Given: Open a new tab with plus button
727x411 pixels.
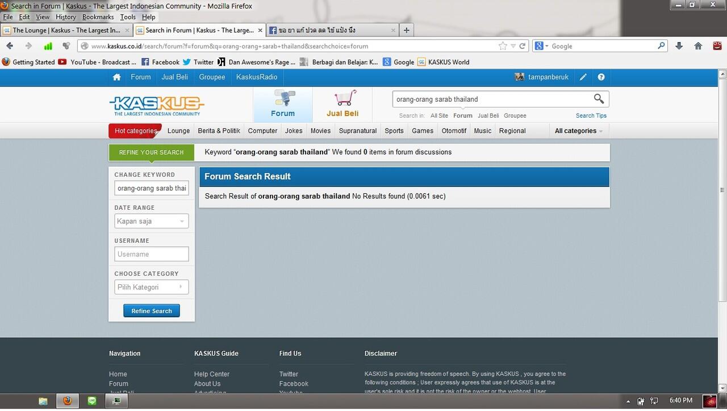Looking at the screenshot, I should tap(406, 30).
